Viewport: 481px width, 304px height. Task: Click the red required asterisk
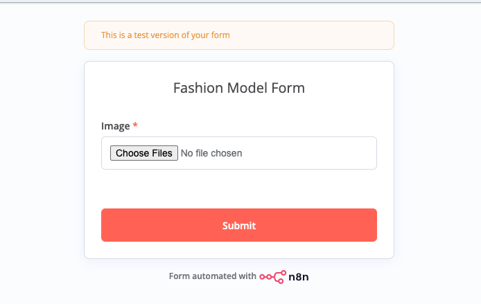[x=135, y=126]
